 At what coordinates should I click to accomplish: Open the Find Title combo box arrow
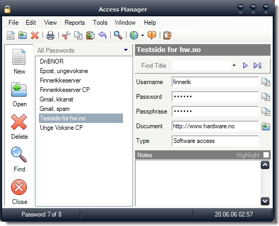coord(234,66)
